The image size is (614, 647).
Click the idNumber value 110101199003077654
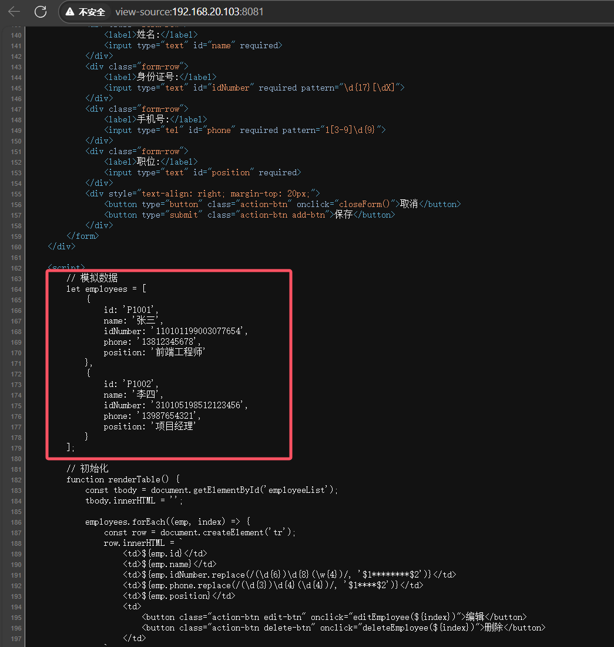(x=199, y=331)
